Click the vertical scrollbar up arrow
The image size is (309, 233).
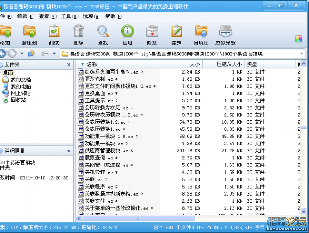pos(304,63)
